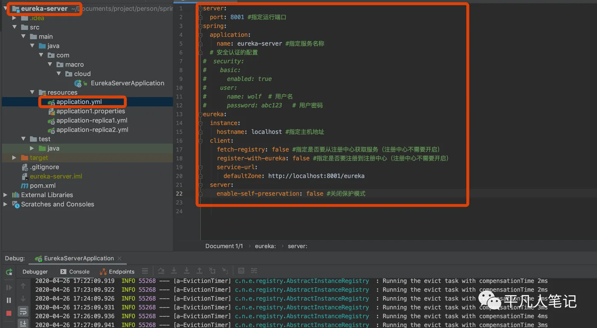Close the EurekaServerApplication debug tab
Image resolution: width=597 pixels, height=328 pixels.
click(x=119, y=258)
